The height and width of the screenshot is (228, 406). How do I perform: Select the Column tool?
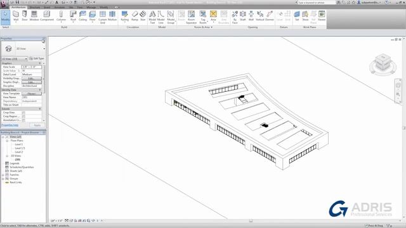pos(61,16)
